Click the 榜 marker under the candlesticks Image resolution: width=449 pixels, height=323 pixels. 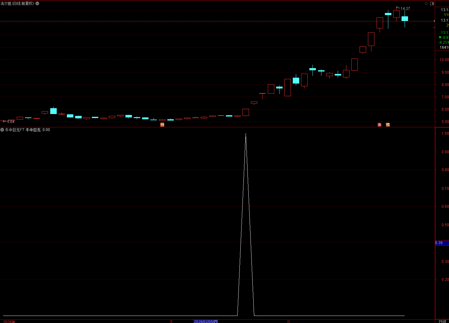(388, 125)
